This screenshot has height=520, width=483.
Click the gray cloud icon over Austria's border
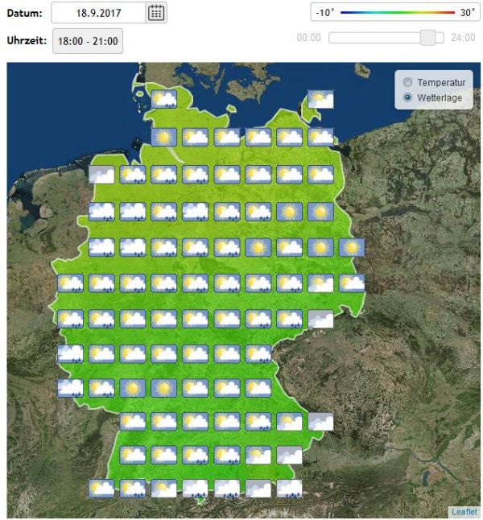[320, 421]
